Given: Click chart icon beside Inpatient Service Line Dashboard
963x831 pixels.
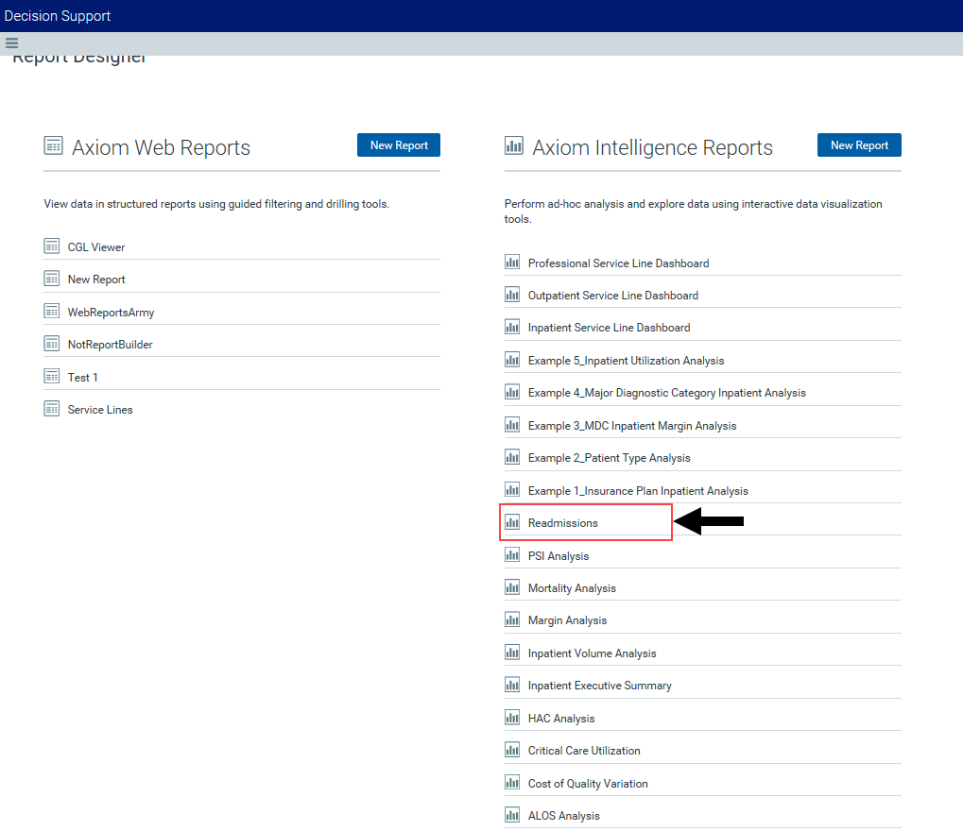Looking at the screenshot, I should pos(512,327).
